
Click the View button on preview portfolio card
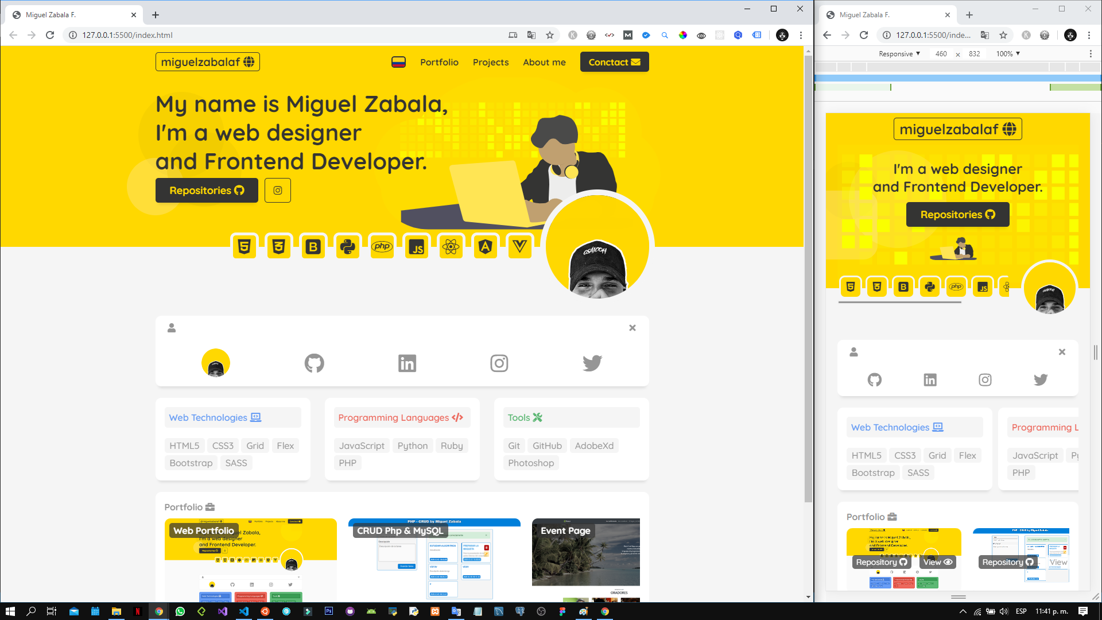[x=938, y=562]
